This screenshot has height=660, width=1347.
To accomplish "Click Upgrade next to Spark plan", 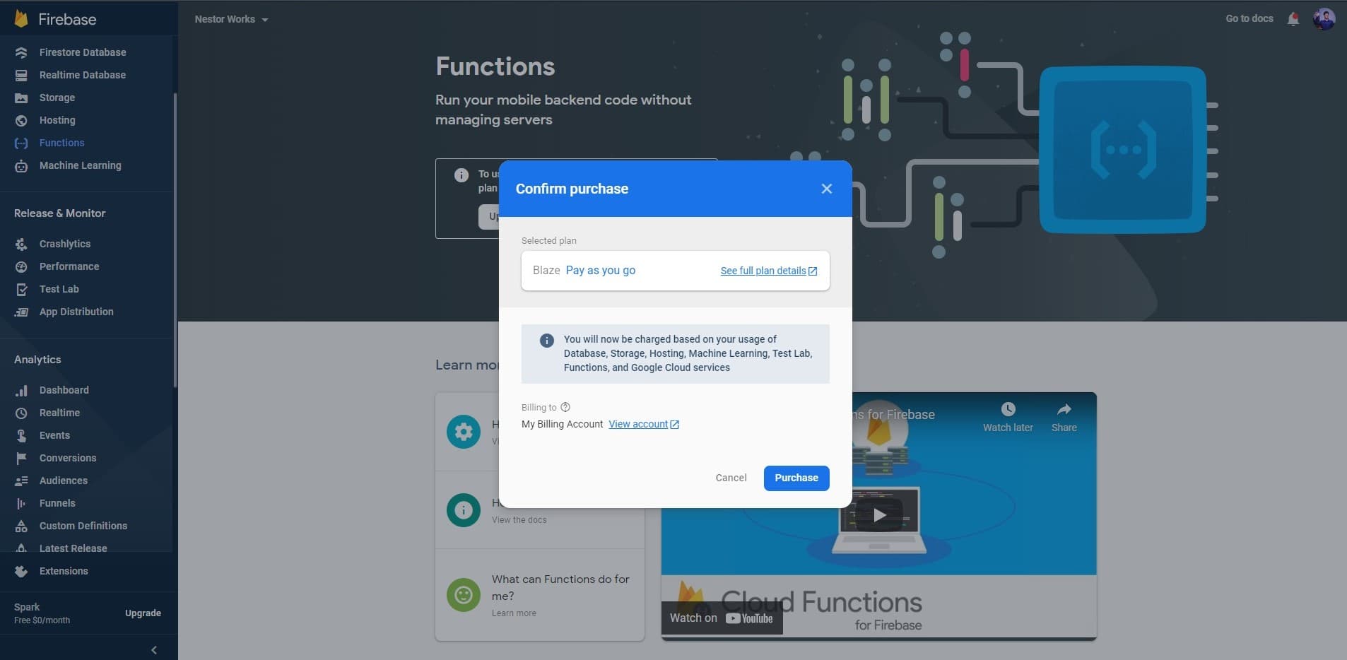I will coord(143,613).
